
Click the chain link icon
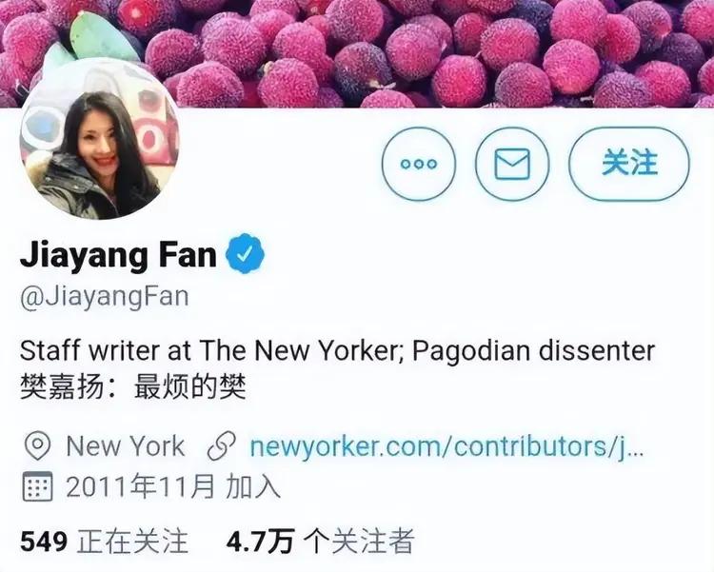click(x=222, y=445)
